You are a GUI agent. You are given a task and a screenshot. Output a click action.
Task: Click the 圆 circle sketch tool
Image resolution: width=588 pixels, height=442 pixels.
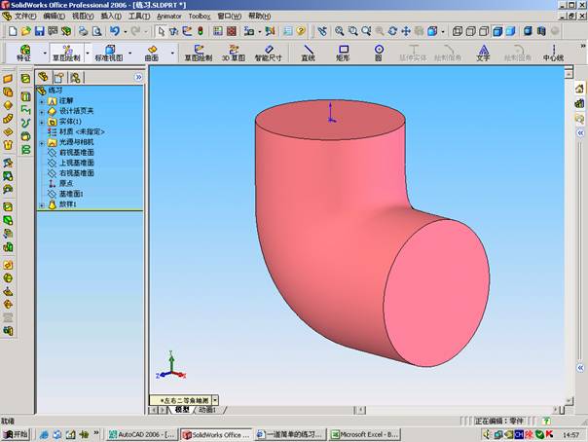click(379, 53)
